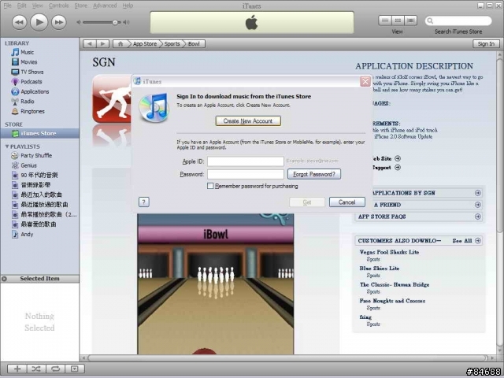This screenshot has height=378, width=504.
Task: Click the Bowl breadcrumb
Action: [x=194, y=44]
